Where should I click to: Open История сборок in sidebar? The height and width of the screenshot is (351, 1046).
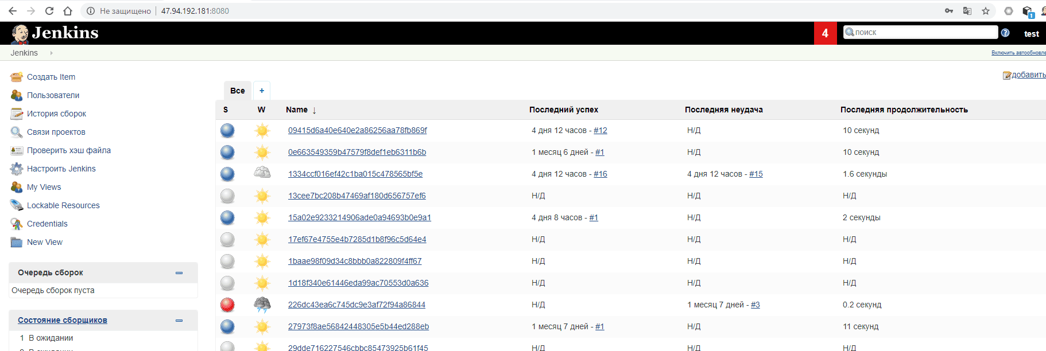click(x=56, y=114)
